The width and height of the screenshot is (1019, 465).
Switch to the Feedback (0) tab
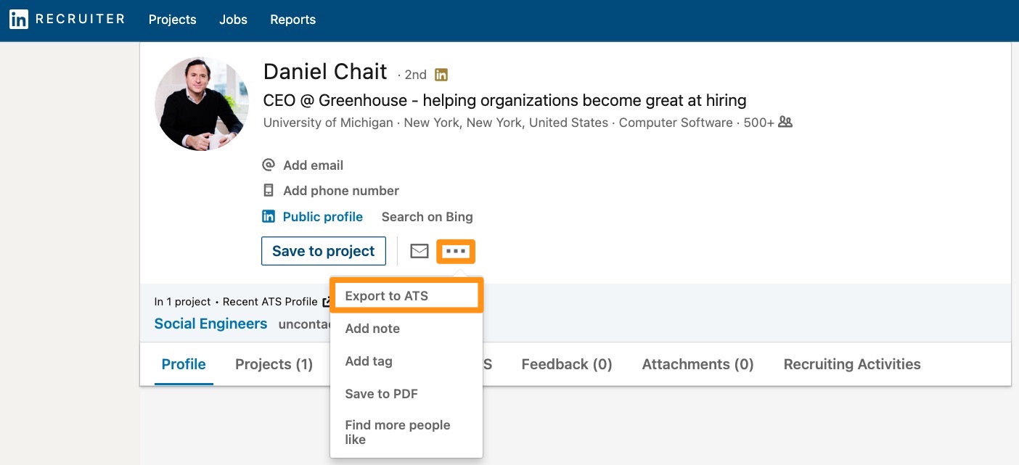point(567,364)
